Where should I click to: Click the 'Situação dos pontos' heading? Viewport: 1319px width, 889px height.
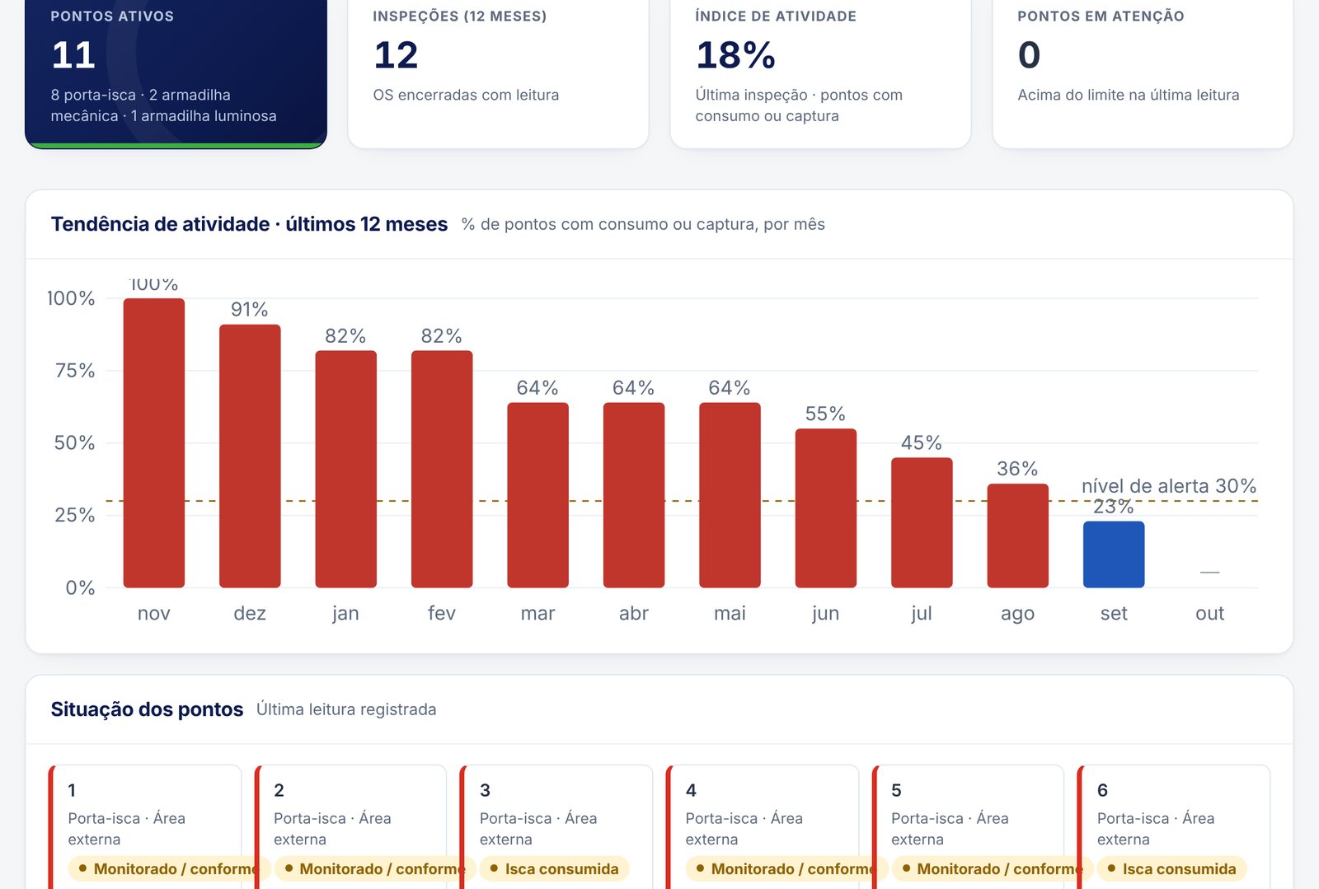[147, 709]
